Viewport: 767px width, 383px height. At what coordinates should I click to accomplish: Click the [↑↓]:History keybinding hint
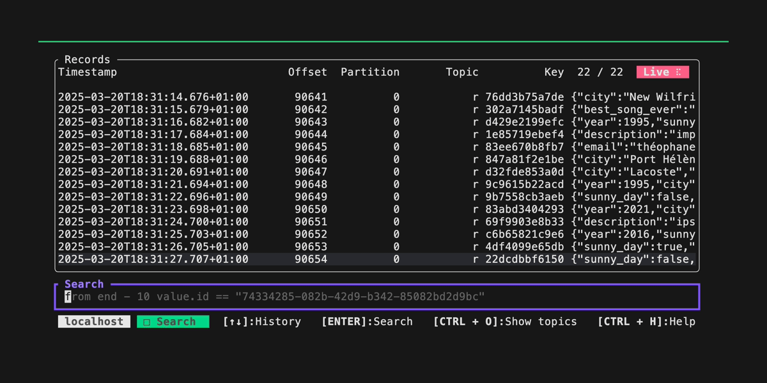click(262, 321)
